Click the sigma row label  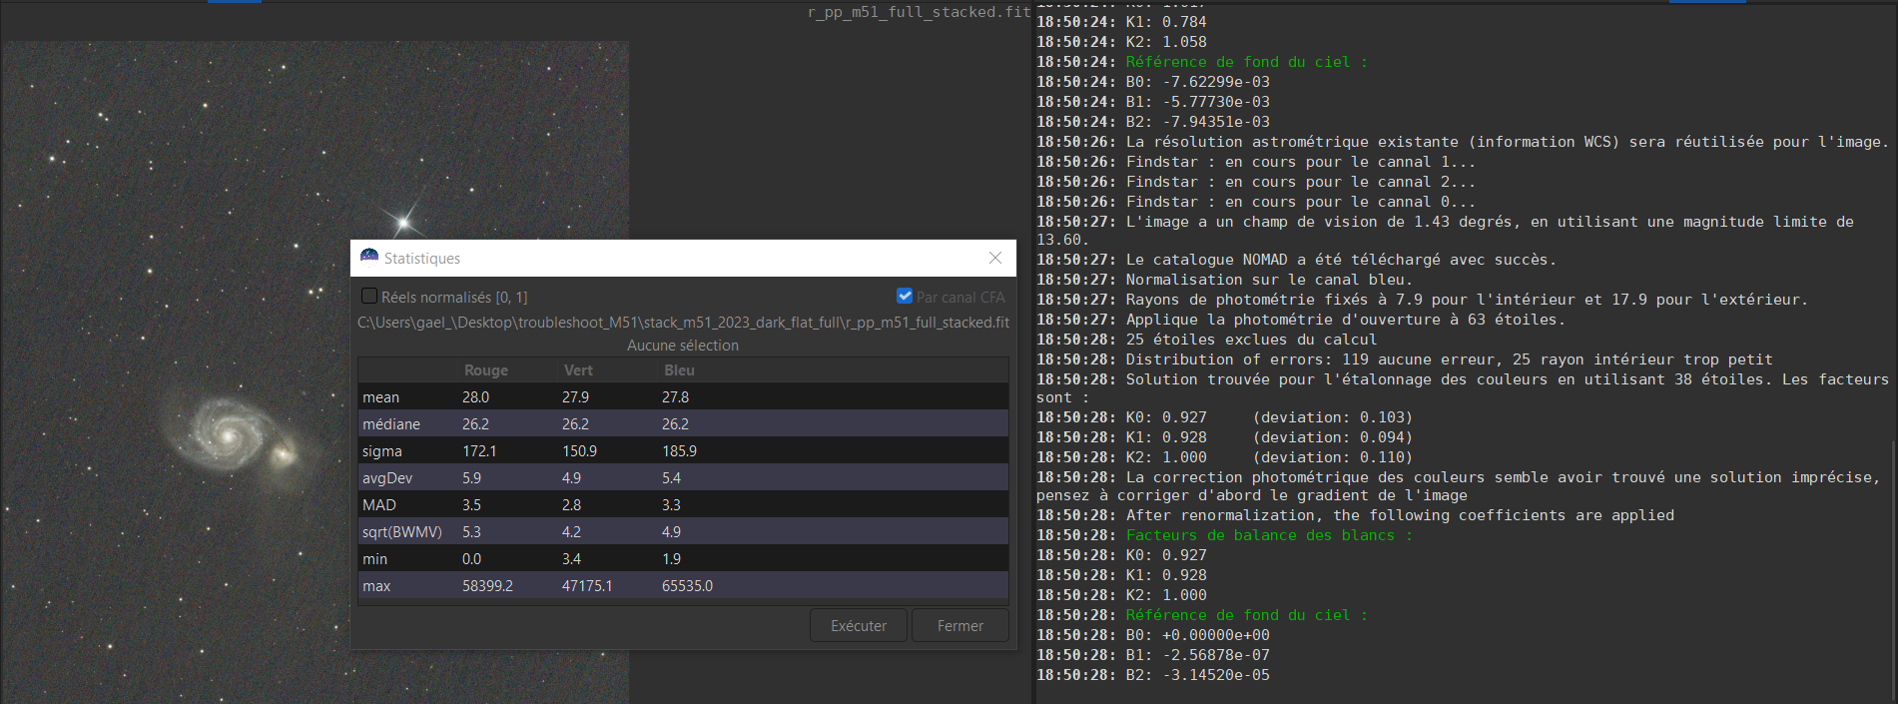[382, 451]
